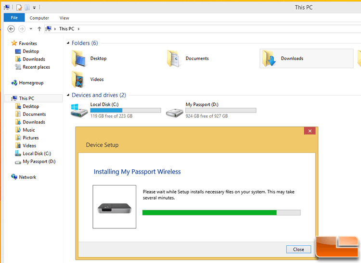Viewport: 361px width, 263px height.
Task: Collapse the Folders (6) group
Action: point(68,43)
